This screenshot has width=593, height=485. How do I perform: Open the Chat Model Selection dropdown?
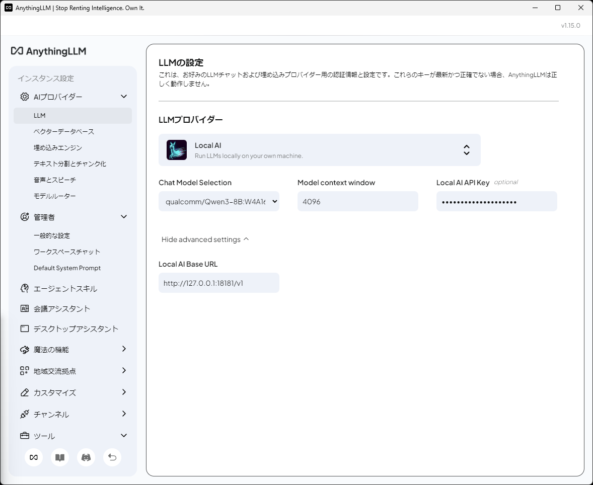click(x=218, y=201)
